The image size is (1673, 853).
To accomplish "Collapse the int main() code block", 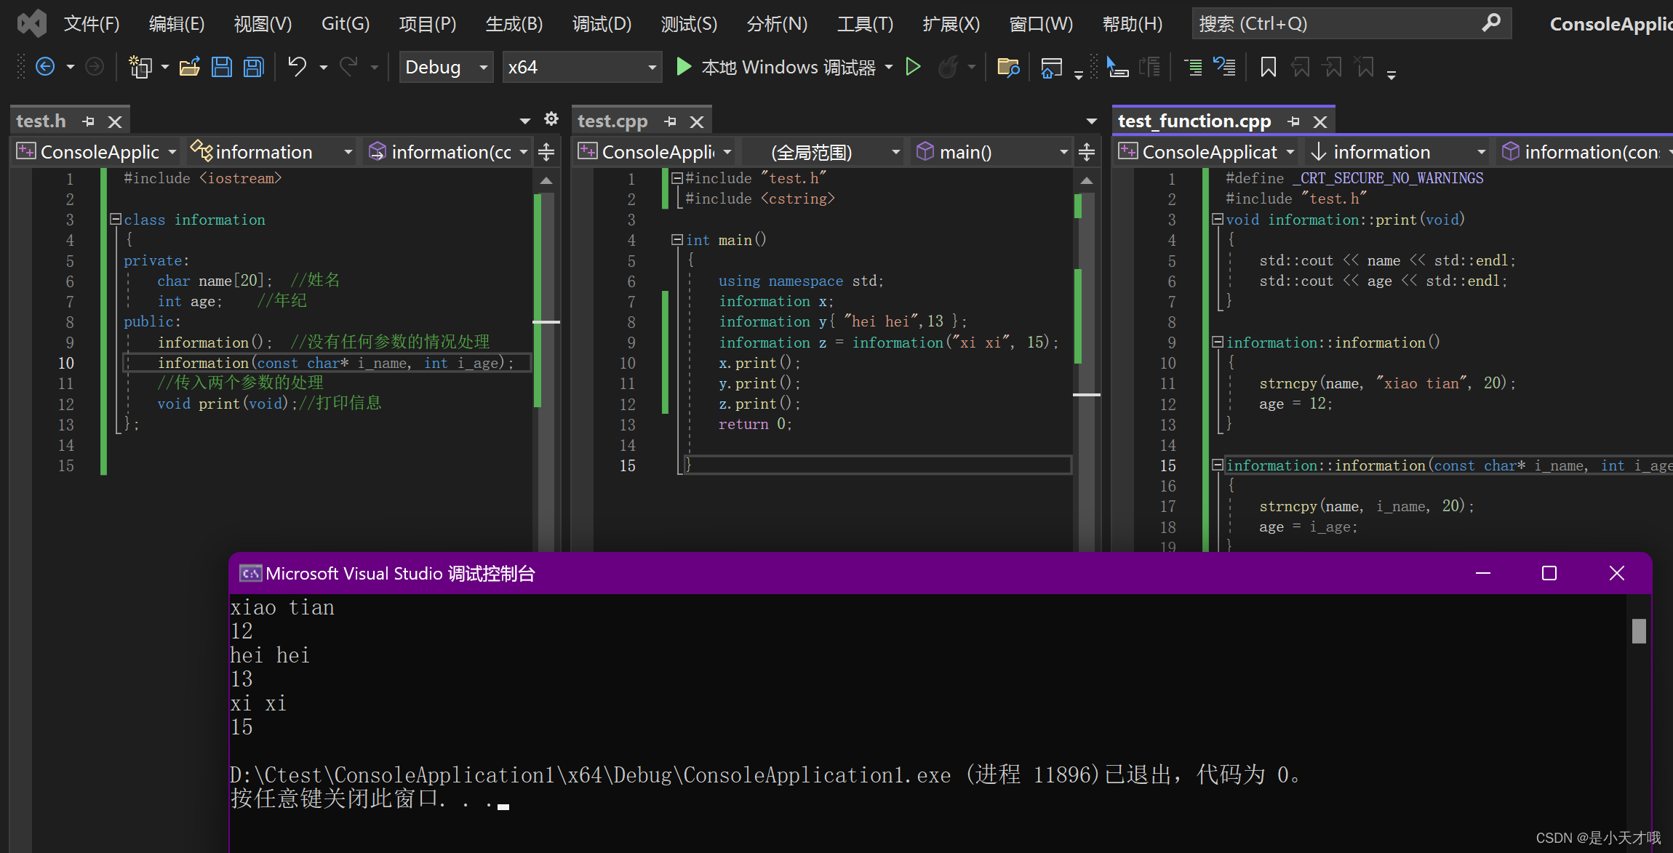I will 676,239.
